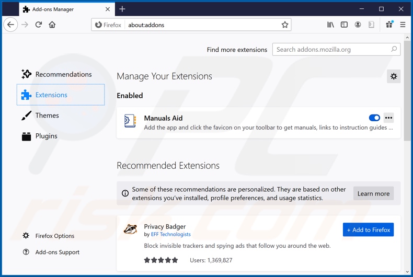413x277 pixels.
Task: Open a new browser tab
Action: pyautogui.click(x=122, y=9)
